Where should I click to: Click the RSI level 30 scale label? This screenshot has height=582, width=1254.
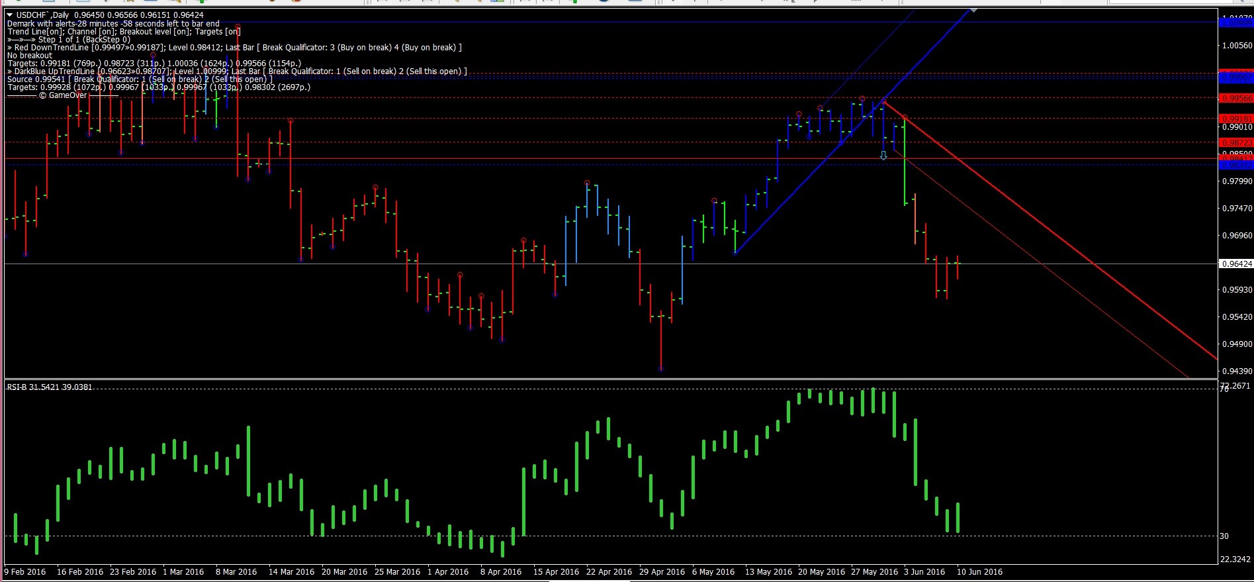pos(1224,536)
